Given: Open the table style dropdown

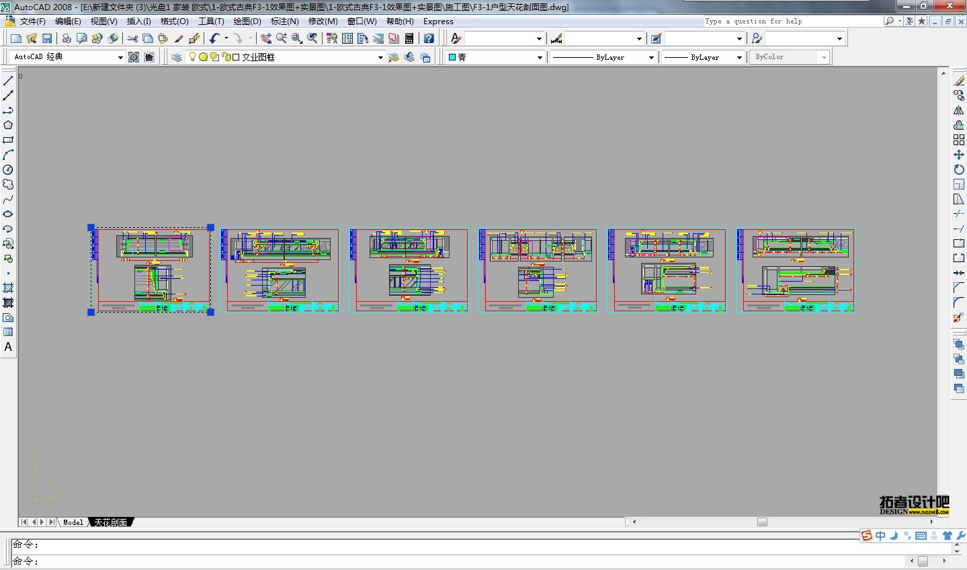Looking at the screenshot, I should (x=704, y=39).
